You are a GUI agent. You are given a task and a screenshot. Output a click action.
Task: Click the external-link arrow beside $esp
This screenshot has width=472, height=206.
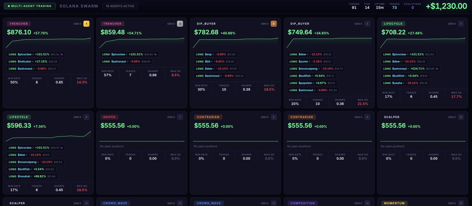pos(214,54)
